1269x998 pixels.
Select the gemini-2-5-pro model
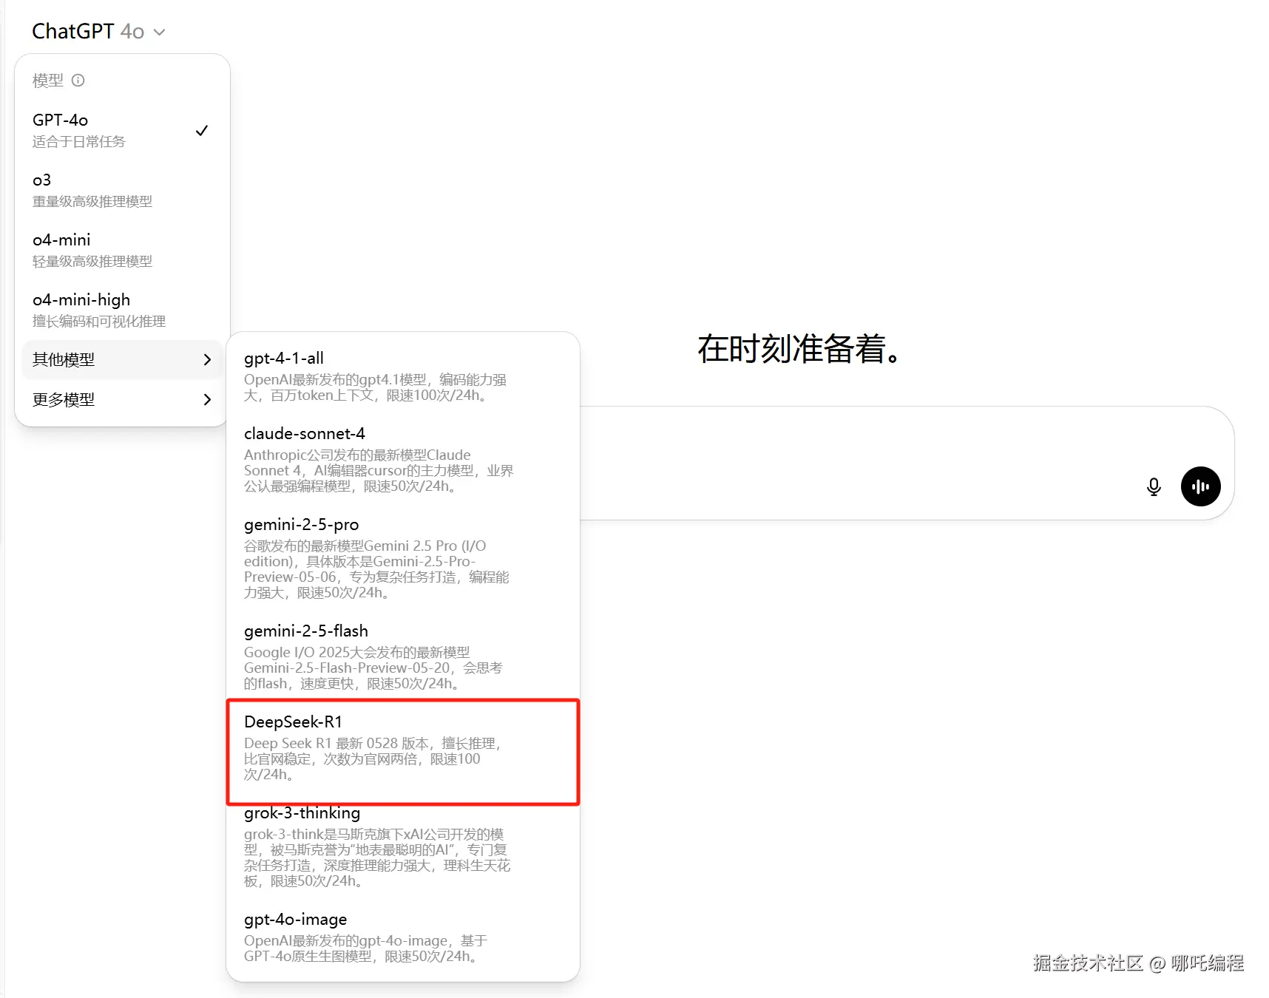coord(403,558)
